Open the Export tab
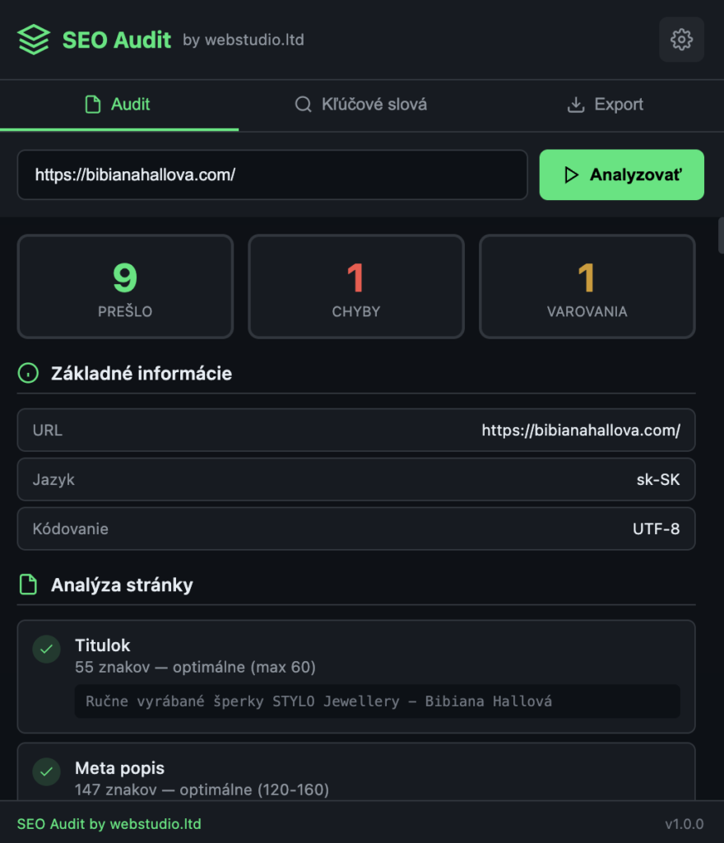 pos(605,105)
